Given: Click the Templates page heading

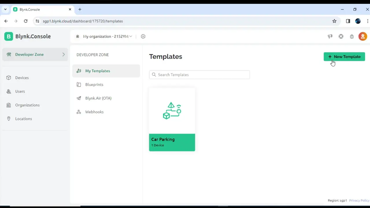Looking at the screenshot, I should pyautogui.click(x=166, y=57).
